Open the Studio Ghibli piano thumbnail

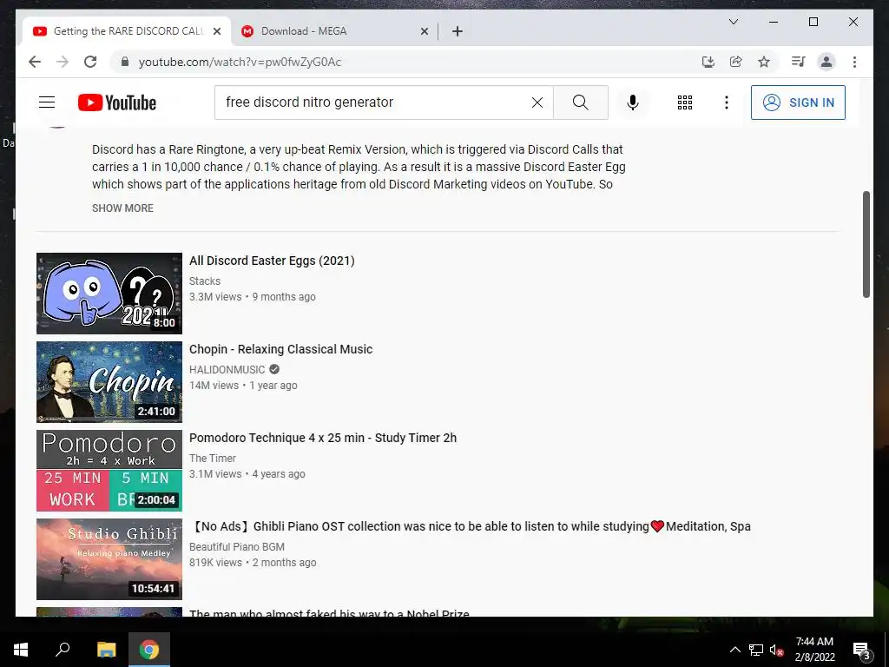point(109,558)
